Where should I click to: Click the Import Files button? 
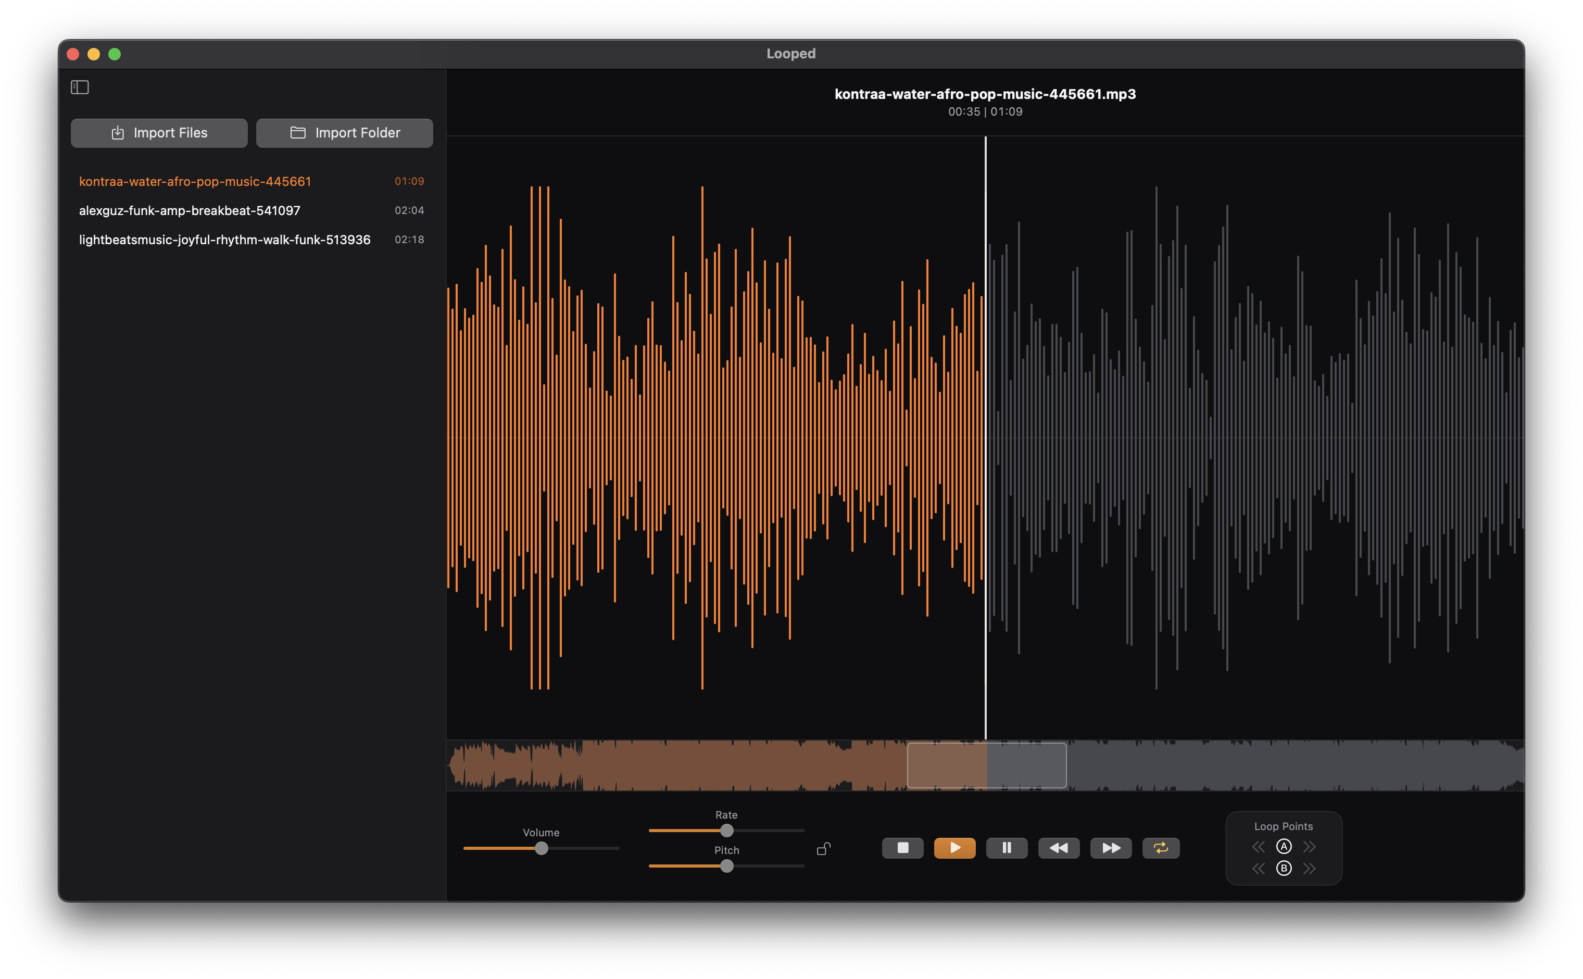[159, 133]
